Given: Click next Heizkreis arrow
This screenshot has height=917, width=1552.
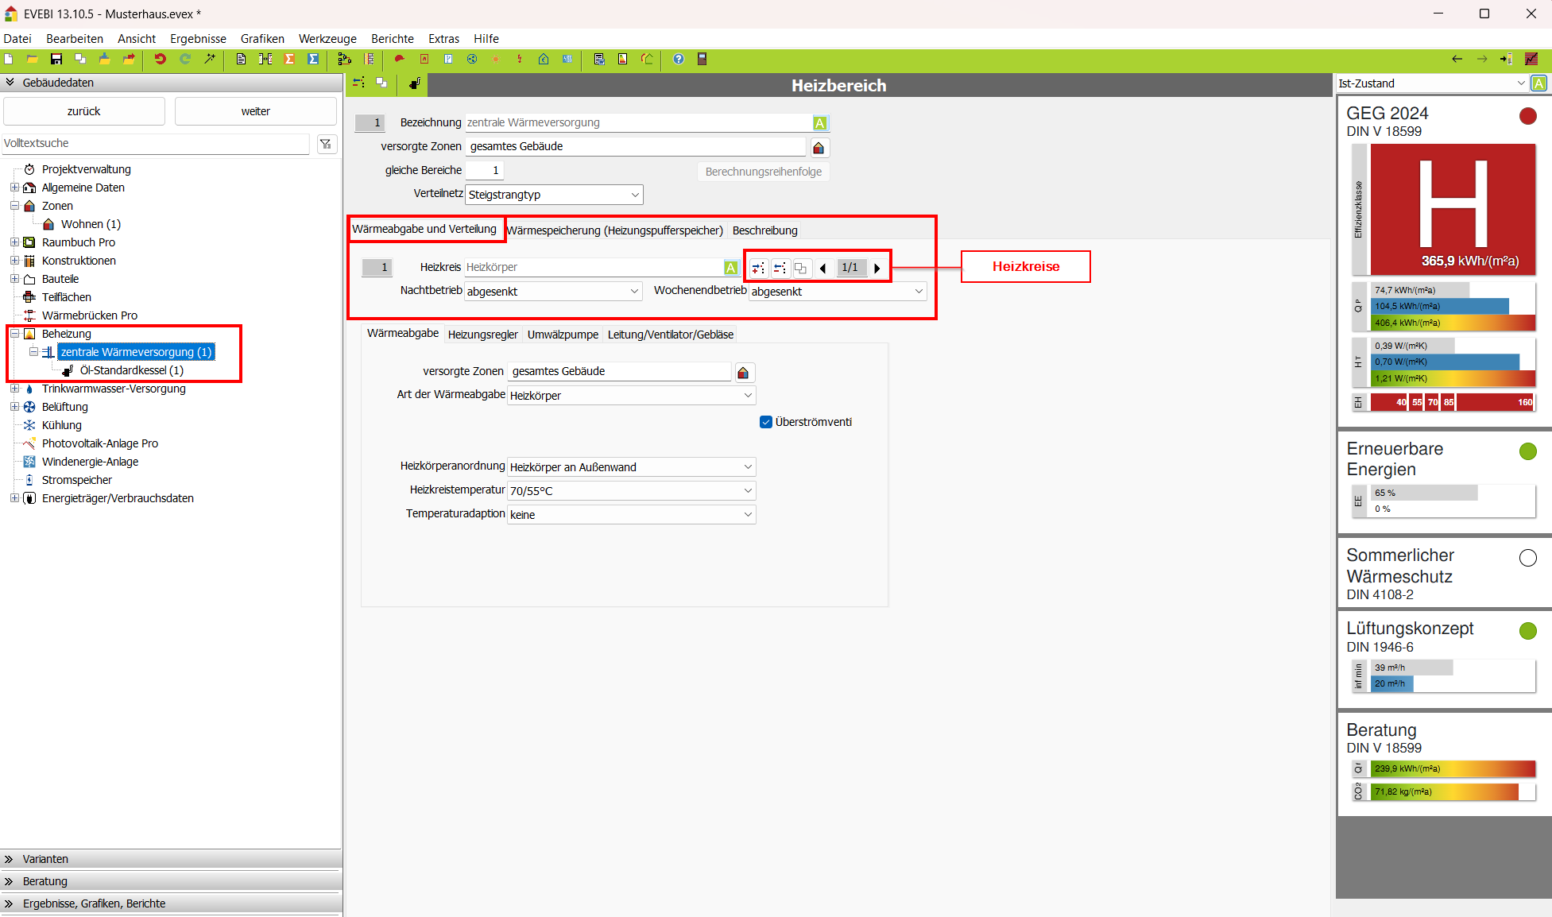Looking at the screenshot, I should 877,269.
